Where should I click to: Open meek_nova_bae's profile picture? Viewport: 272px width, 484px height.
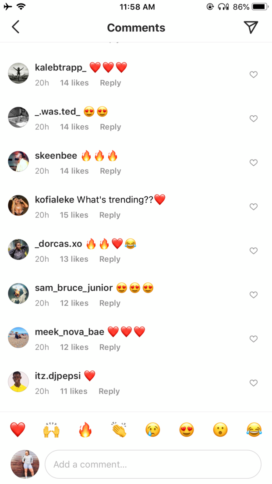tap(18, 338)
